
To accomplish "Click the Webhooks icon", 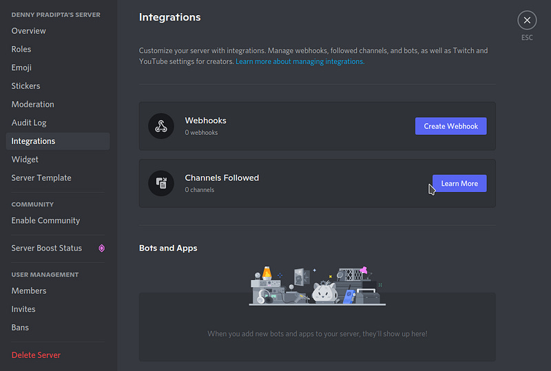I will [x=161, y=126].
